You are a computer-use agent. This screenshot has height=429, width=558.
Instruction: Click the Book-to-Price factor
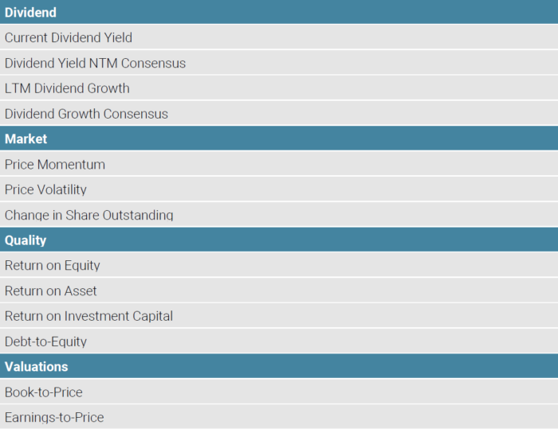[44, 392]
